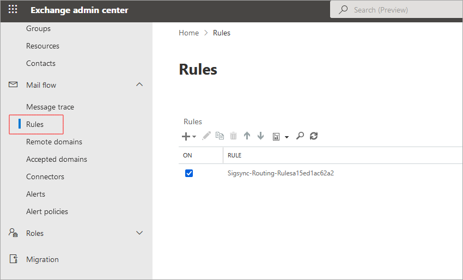Click the edit rule pencil icon
This screenshot has width=463, height=280.
click(x=206, y=136)
